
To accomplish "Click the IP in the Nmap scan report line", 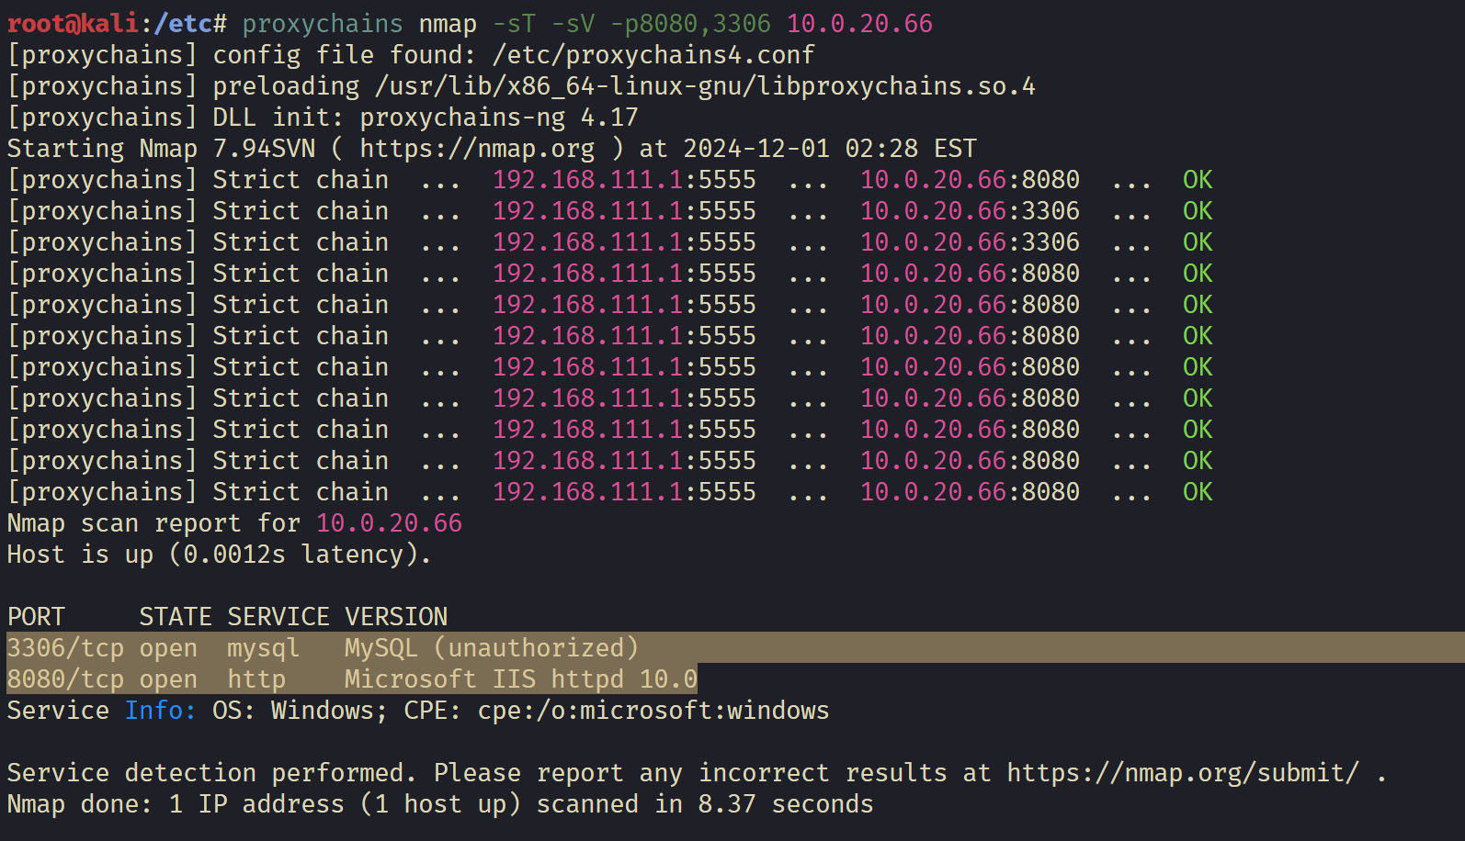I will point(389,523).
